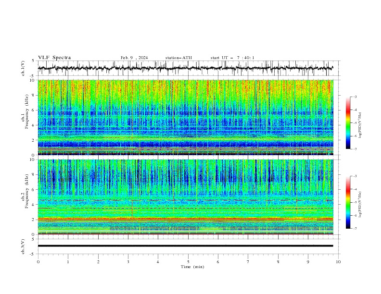Click the 'station=ATH' label
This screenshot has width=381, height=294.
(x=178, y=58)
